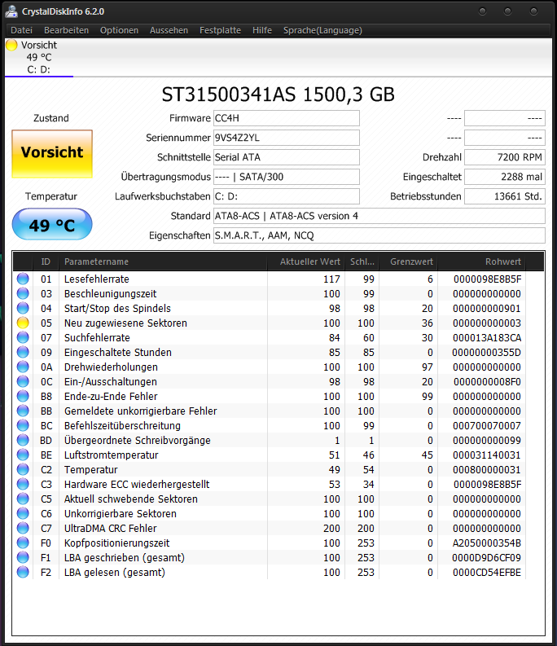This screenshot has width=557, height=646.
Task: Open the Hilfe menu
Action: (262, 30)
